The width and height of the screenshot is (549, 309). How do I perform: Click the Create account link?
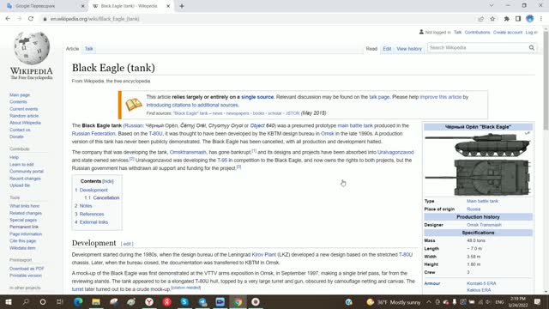pyautogui.click(x=508, y=33)
